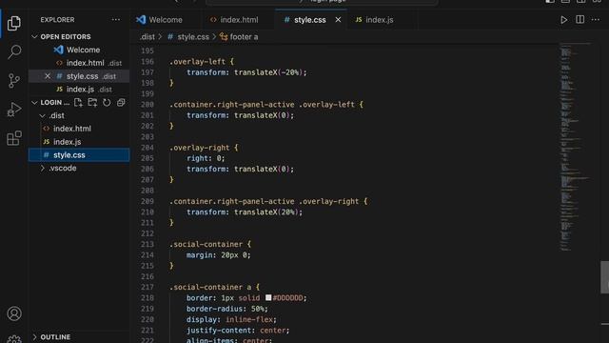Select the style.css tab
Viewport: 609px width, 343px height.
click(x=309, y=19)
